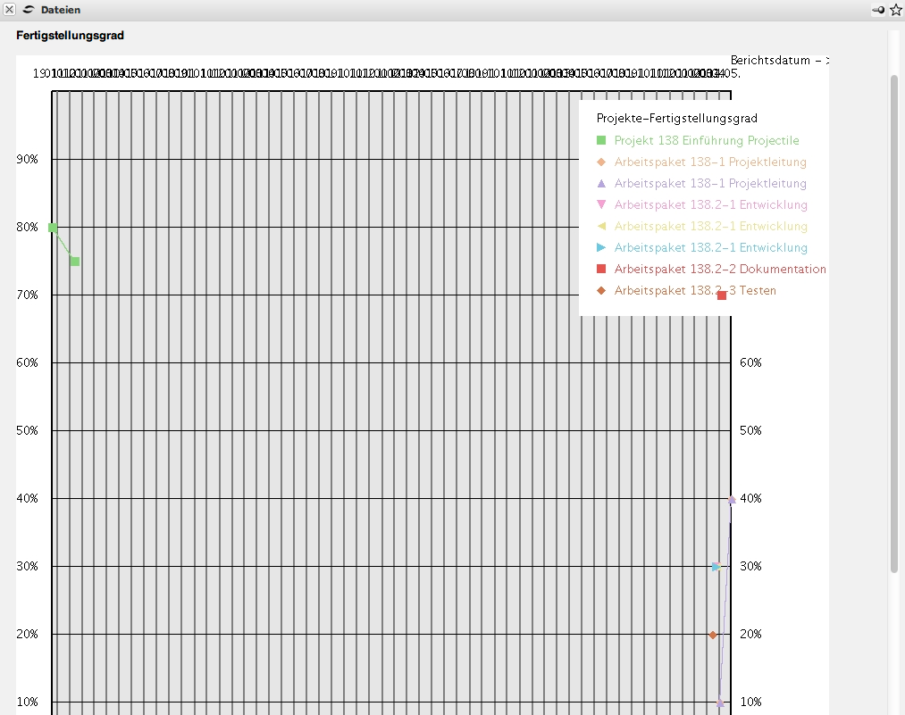Click the vertical scrollbar thumb on right
This screenshot has width=905, height=715.
(x=894, y=321)
